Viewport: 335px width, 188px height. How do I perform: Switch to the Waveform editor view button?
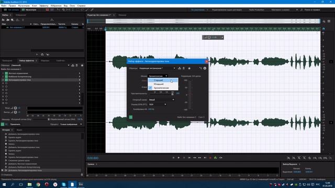pos(12,10)
